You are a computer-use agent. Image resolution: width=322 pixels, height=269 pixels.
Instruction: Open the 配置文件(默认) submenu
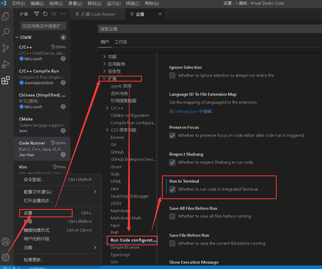(58, 192)
